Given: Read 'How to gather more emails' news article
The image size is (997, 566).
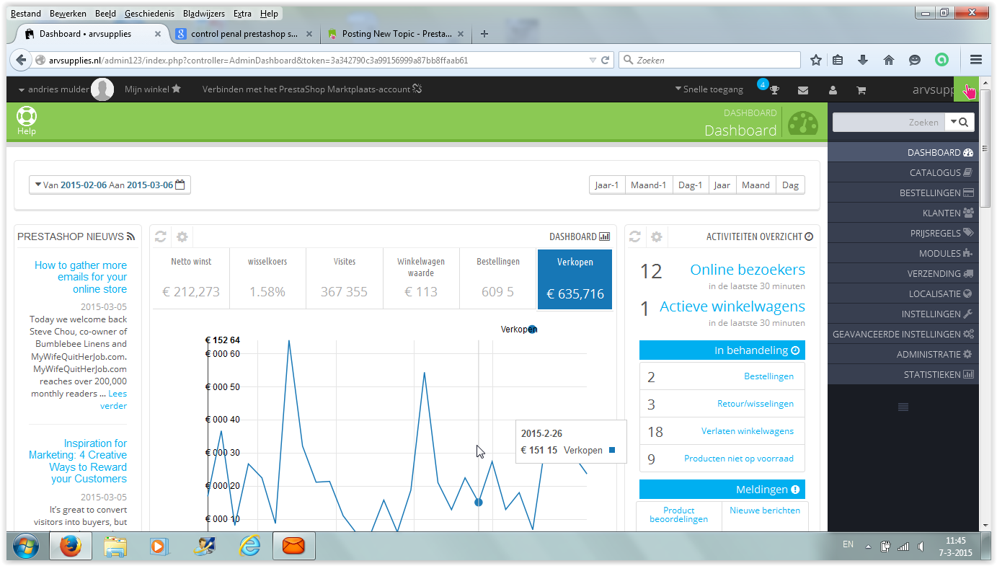Looking at the screenshot, I should coord(81,278).
